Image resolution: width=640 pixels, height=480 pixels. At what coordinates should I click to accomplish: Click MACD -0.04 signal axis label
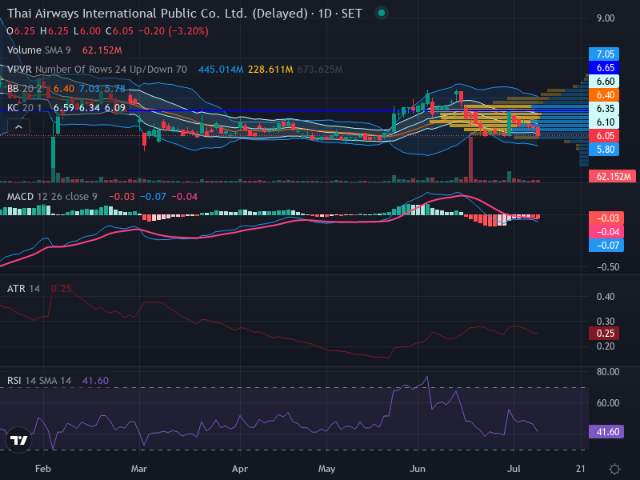(x=606, y=232)
